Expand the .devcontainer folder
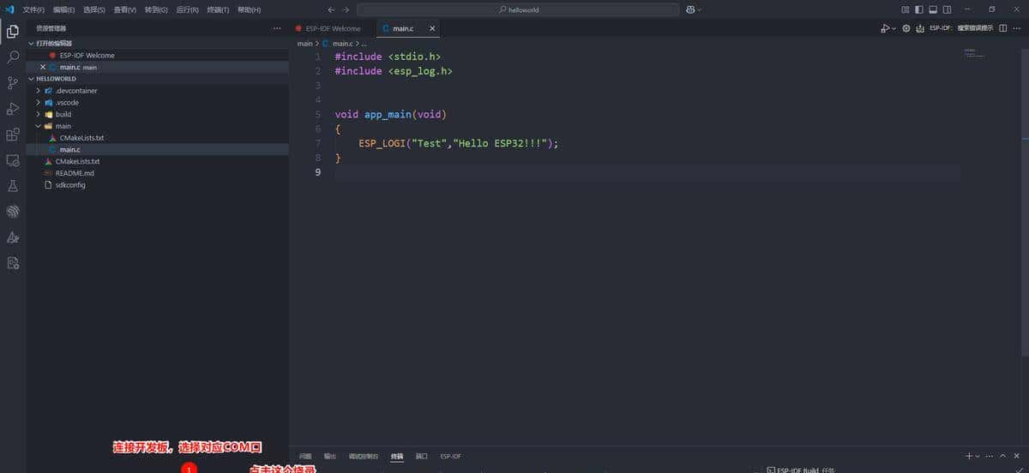1029x473 pixels. pyautogui.click(x=157, y=90)
